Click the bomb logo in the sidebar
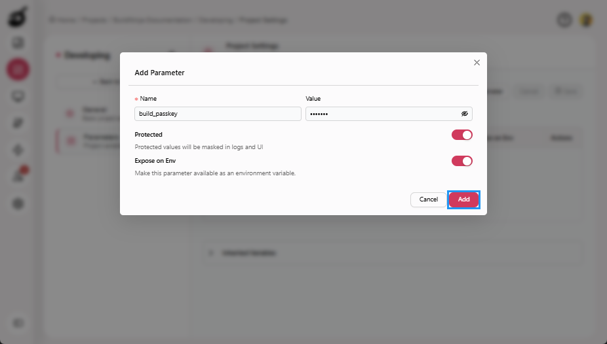607x344 pixels. [x=18, y=17]
